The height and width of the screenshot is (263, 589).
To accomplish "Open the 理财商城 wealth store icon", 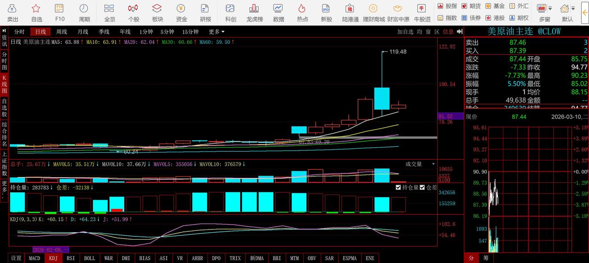I will (374, 13).
